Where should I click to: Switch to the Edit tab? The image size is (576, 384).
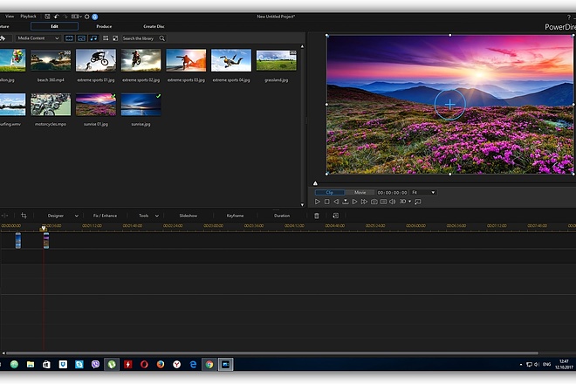pos(54,26)
